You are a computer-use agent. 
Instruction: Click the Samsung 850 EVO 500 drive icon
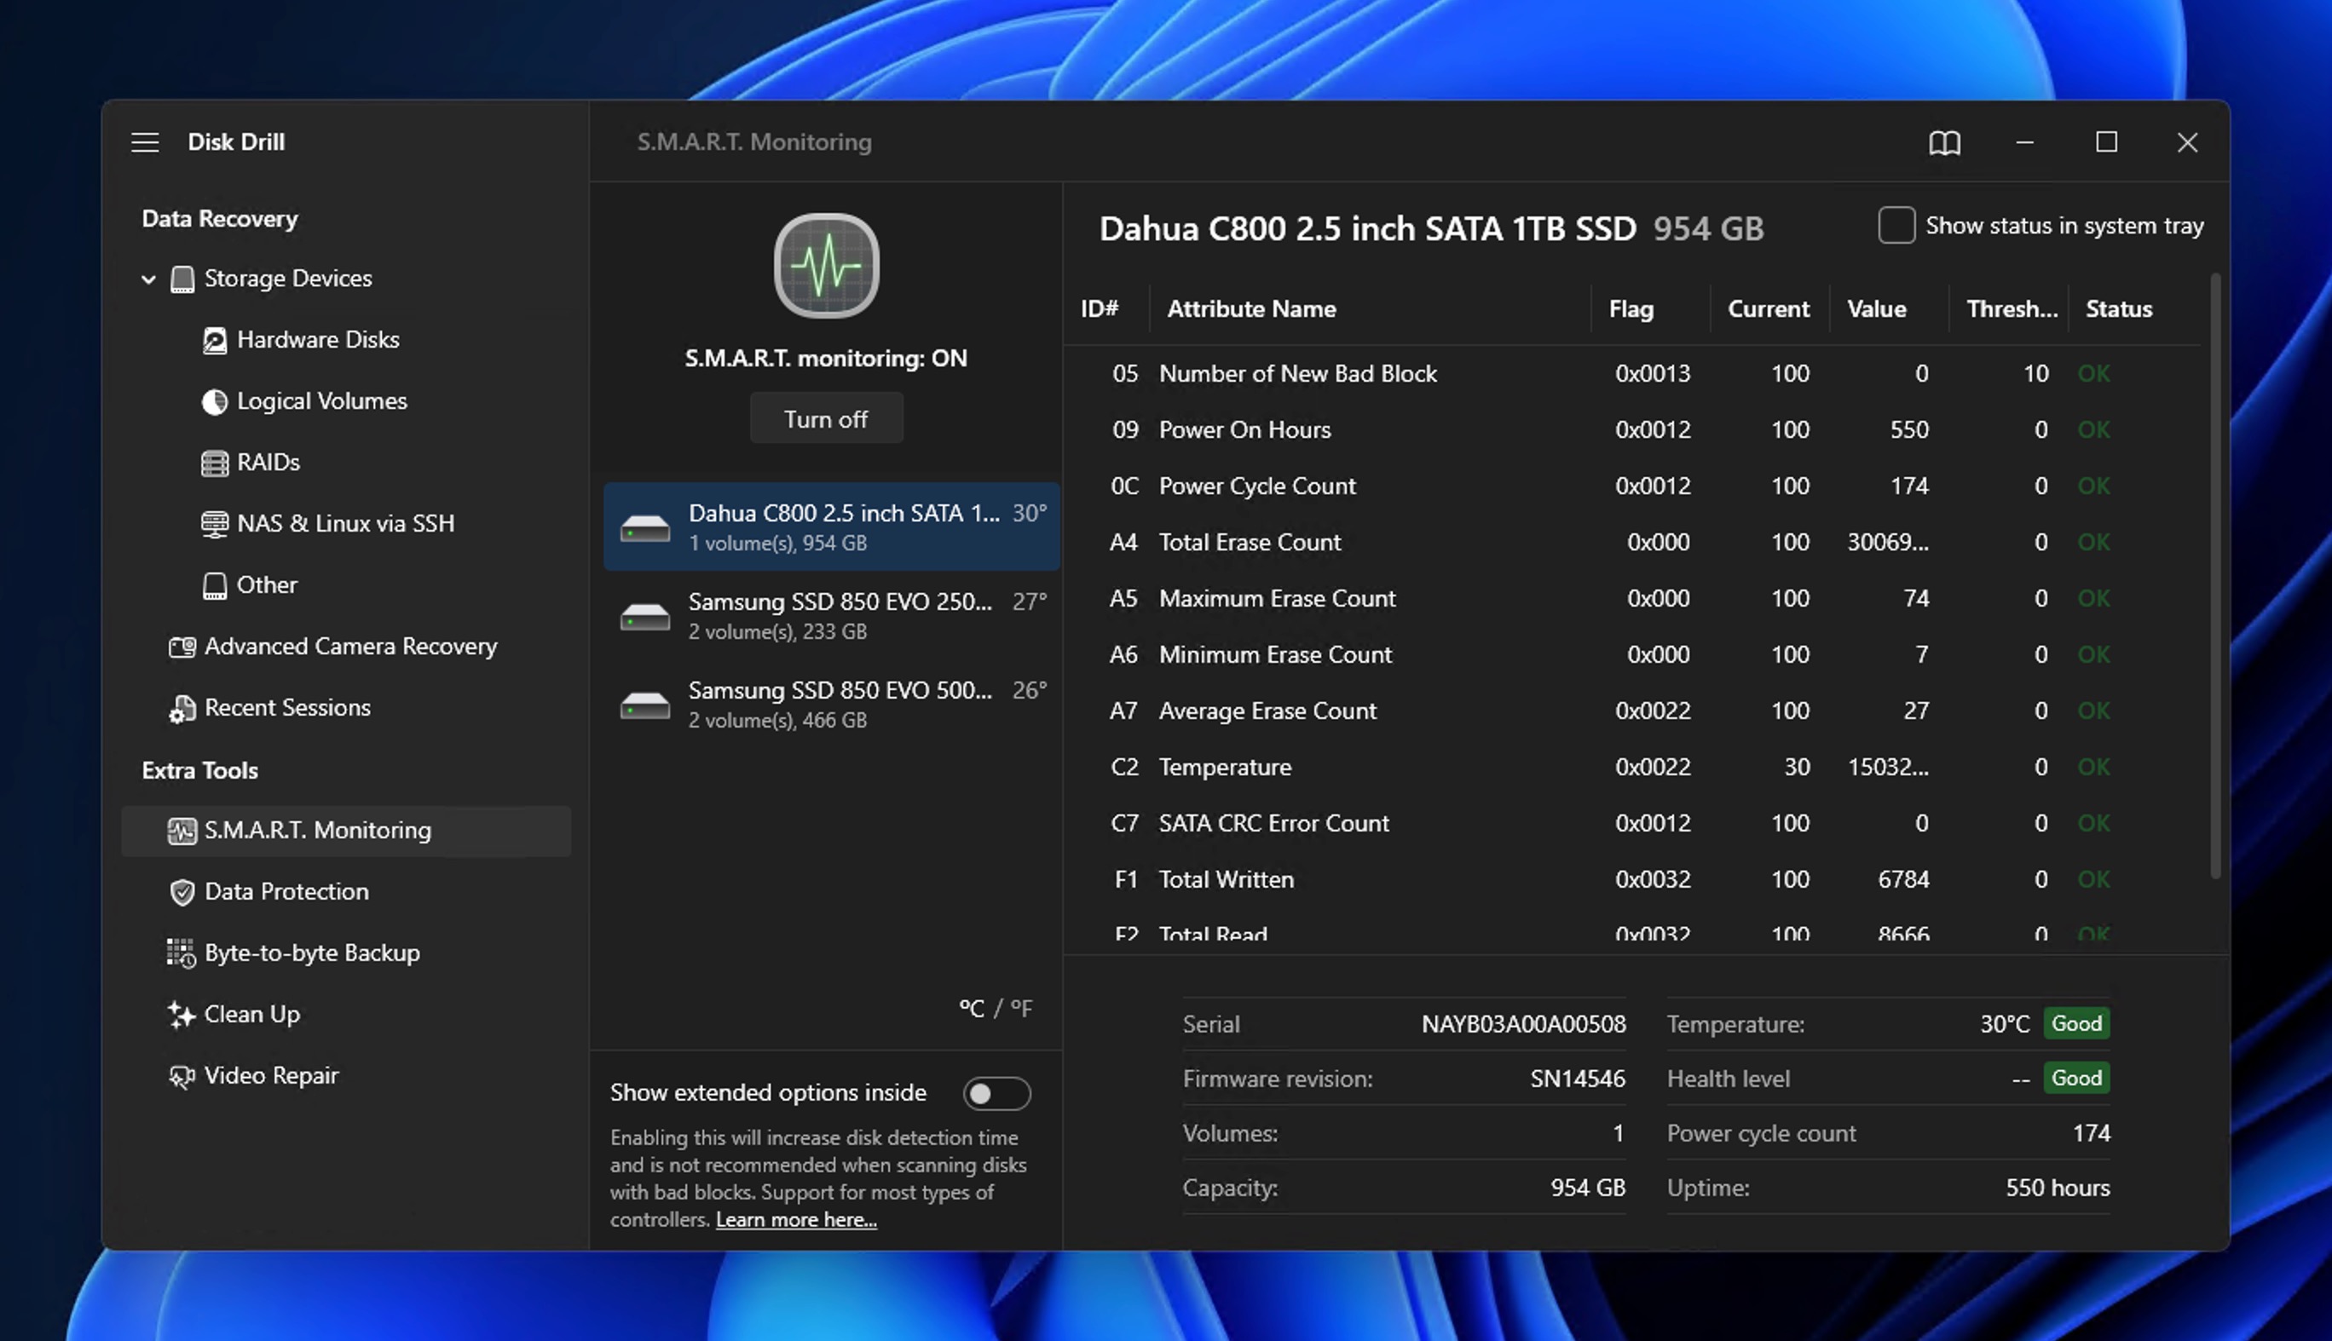(645, 705)
